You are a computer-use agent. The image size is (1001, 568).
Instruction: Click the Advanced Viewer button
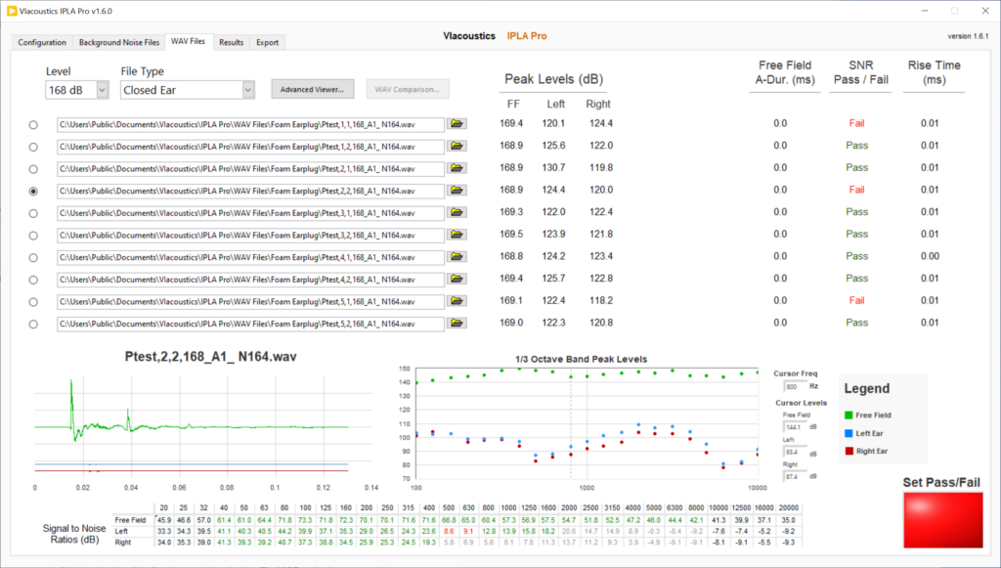click(x=312, y=90)
